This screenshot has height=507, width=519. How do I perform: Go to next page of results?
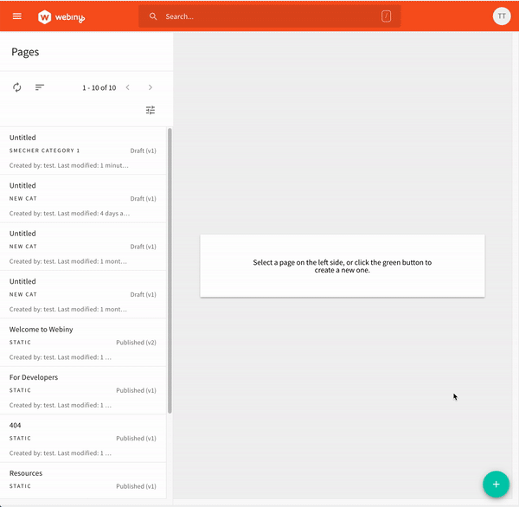151,87
